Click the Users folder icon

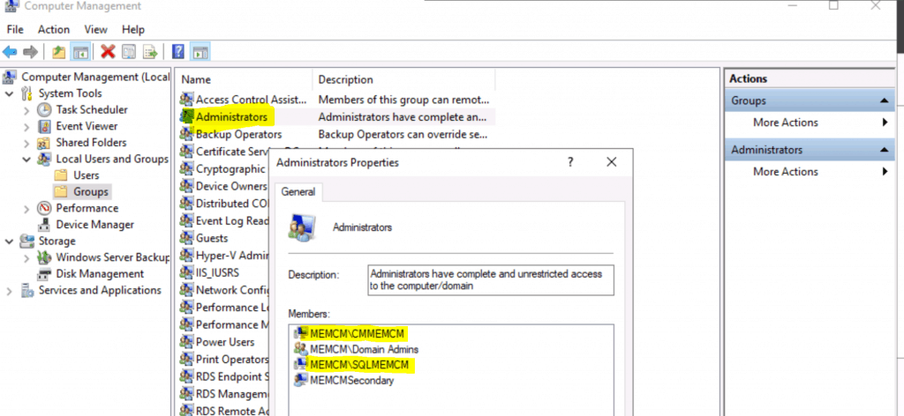(x=61, y=175)
